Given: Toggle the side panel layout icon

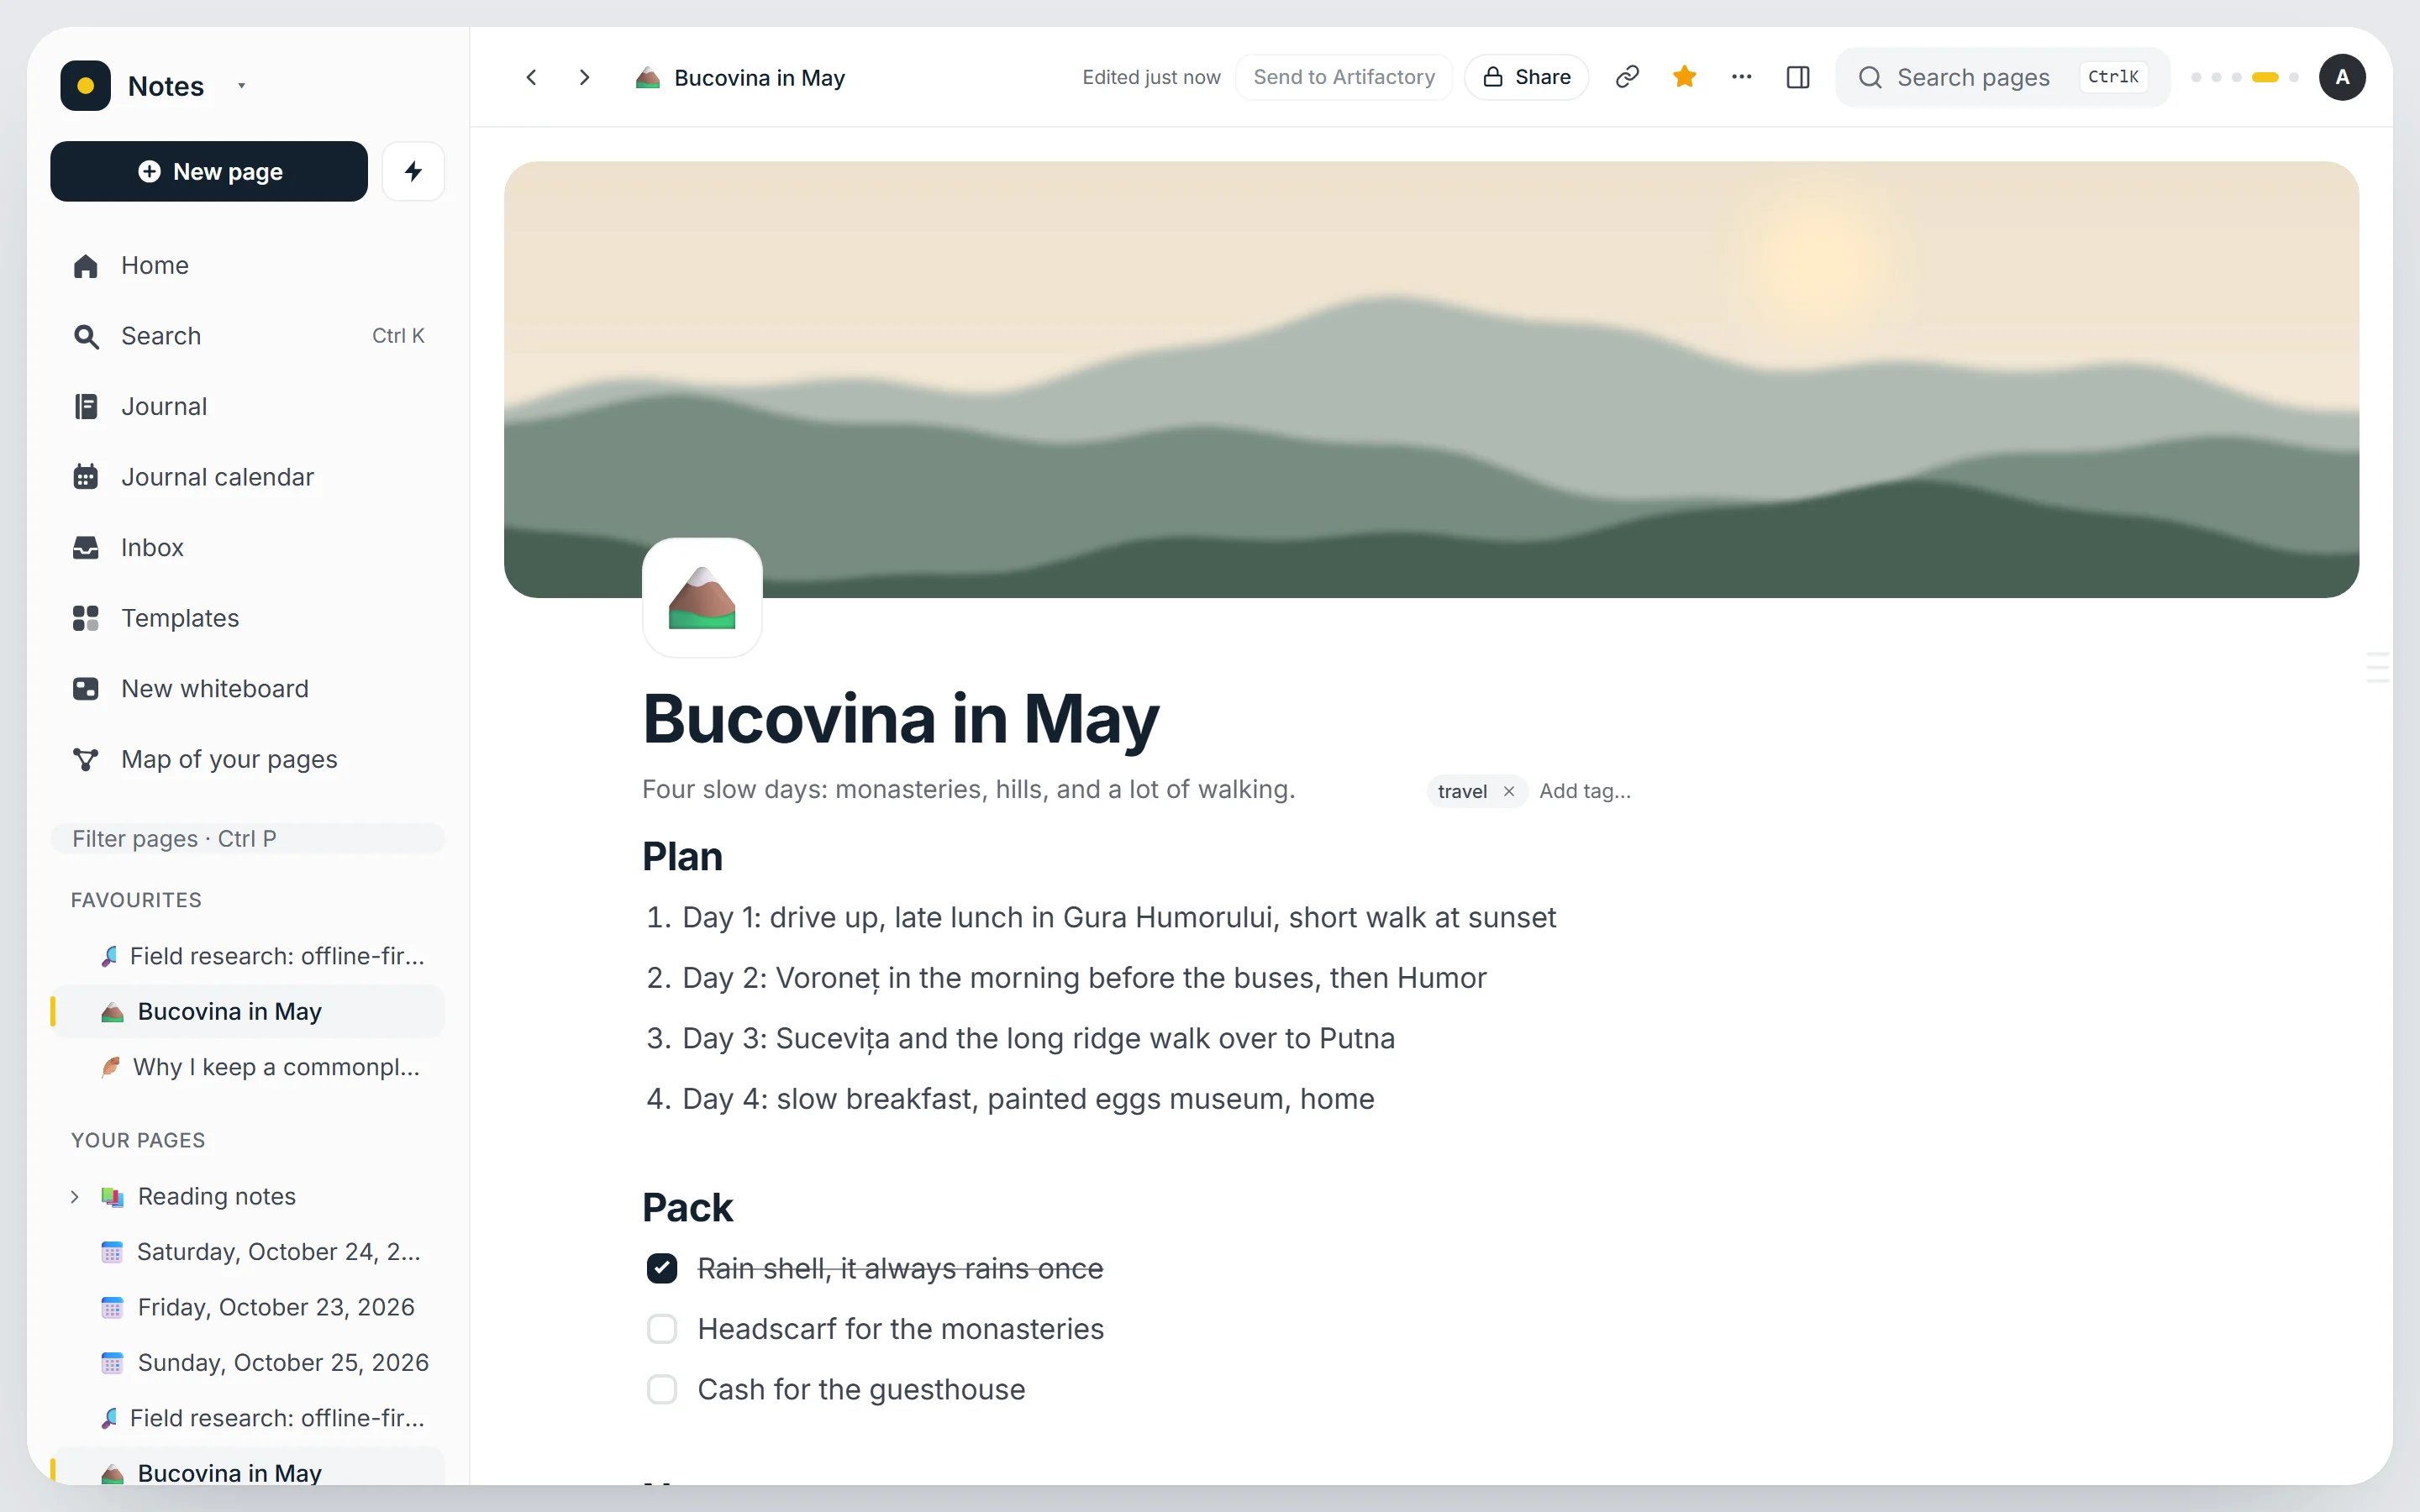Looking at the screenshot, I should 1798,77.
